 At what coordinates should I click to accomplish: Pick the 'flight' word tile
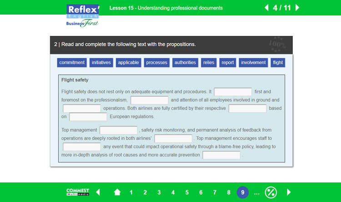278,62
